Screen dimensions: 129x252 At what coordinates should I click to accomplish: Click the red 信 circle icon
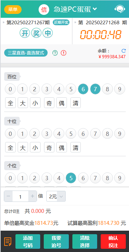44,10
